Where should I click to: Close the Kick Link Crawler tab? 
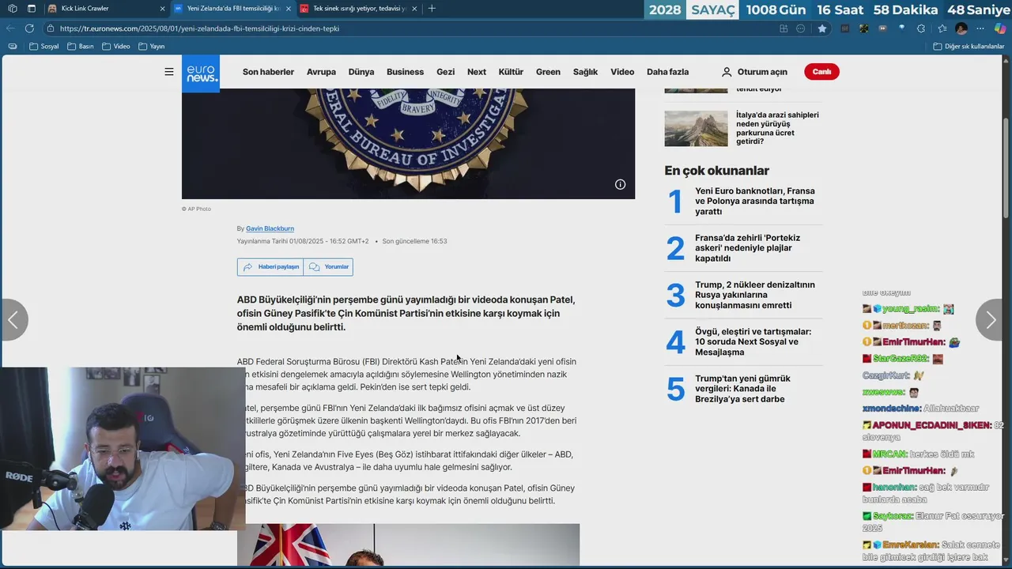click(162, 9)
